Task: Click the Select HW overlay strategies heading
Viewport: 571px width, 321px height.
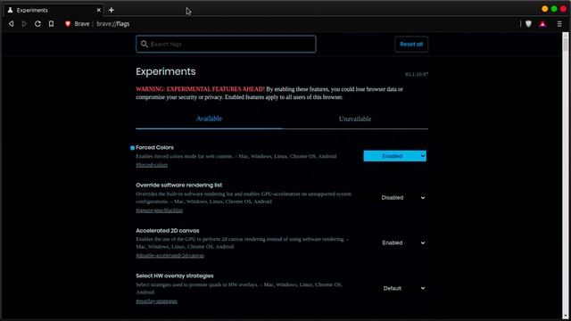Action: pos(175,276)
